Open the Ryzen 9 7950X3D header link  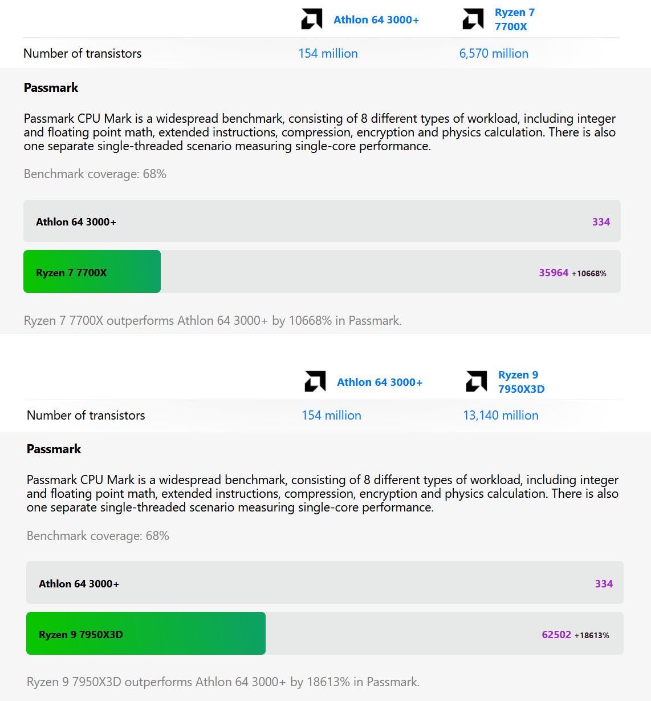(521, 382)
